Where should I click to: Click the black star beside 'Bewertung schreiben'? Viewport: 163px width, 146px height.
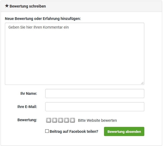[x=7, y=6]
